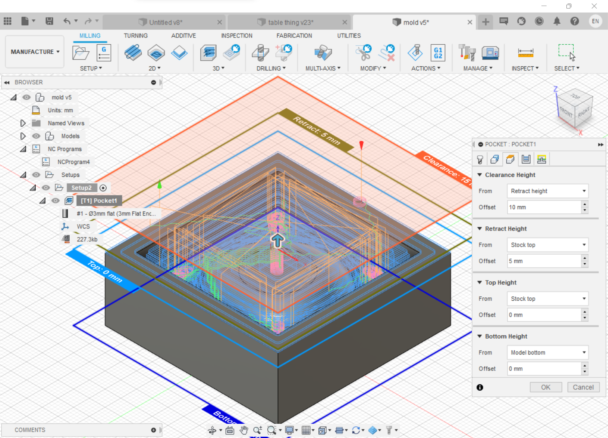The width and height of the screenshot is (608, 438).
Task: Select 3D Pocket Clearing extension icon
Action: pos(232,53)
